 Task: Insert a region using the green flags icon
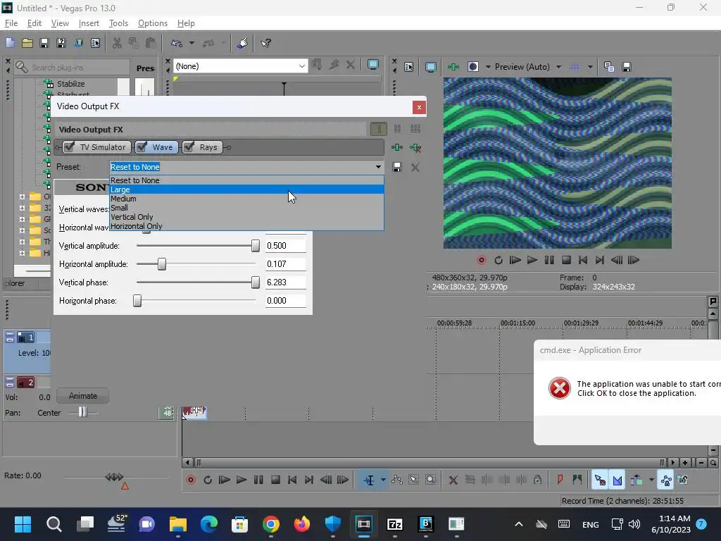click(577, 480)
